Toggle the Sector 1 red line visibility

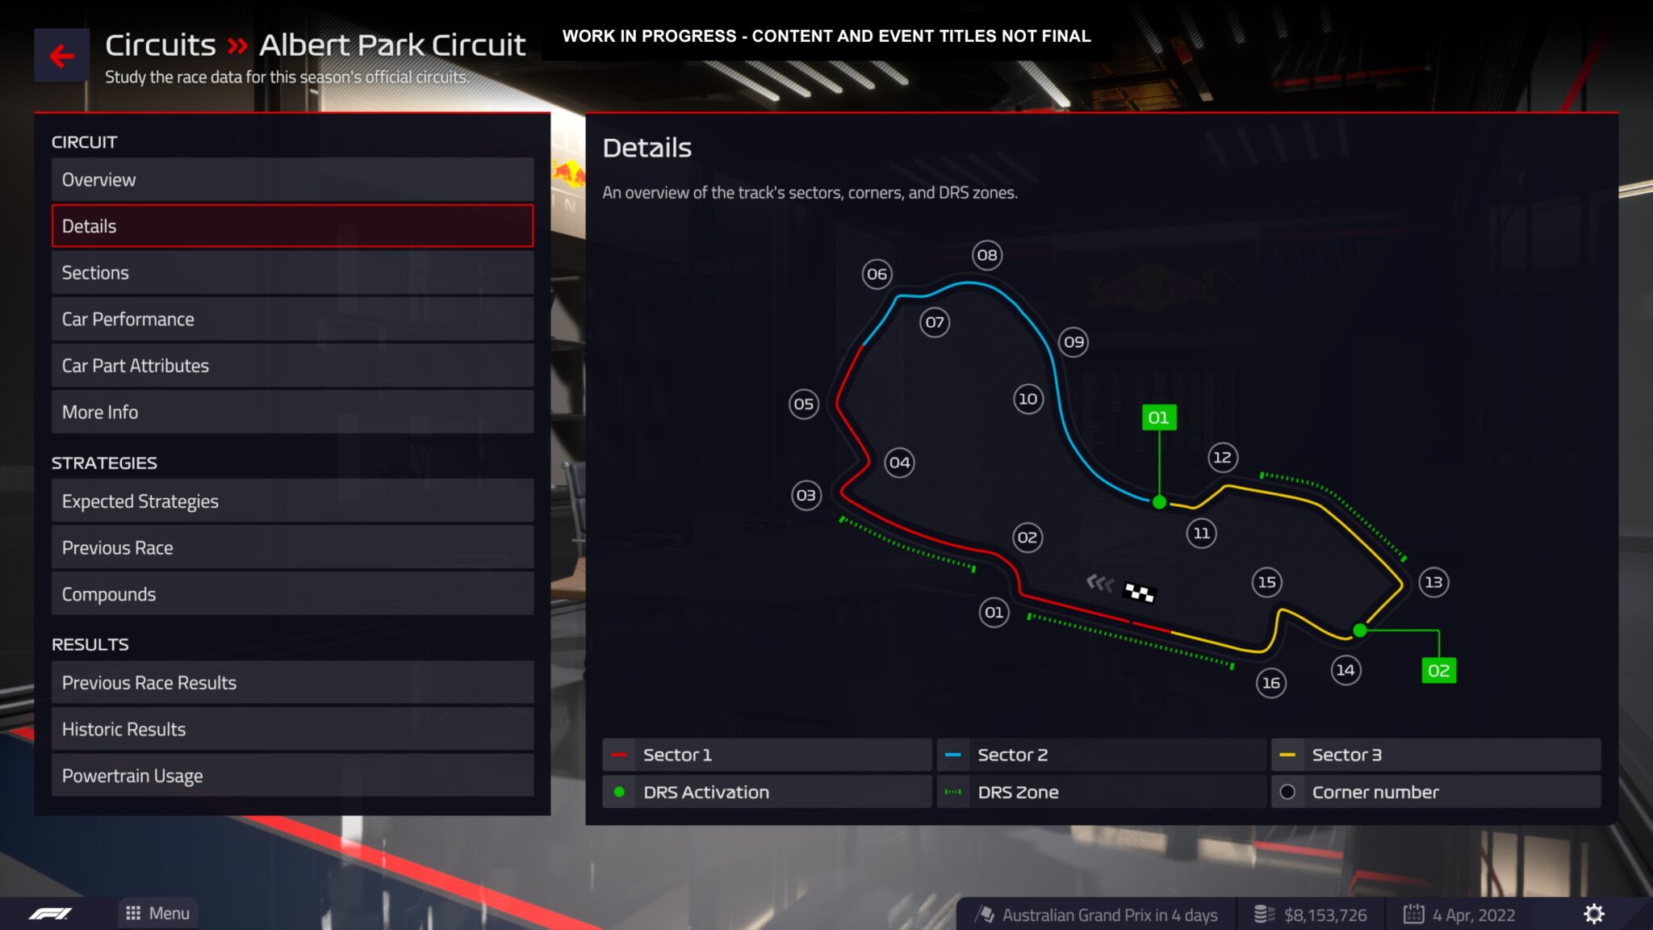pos(765,754)
